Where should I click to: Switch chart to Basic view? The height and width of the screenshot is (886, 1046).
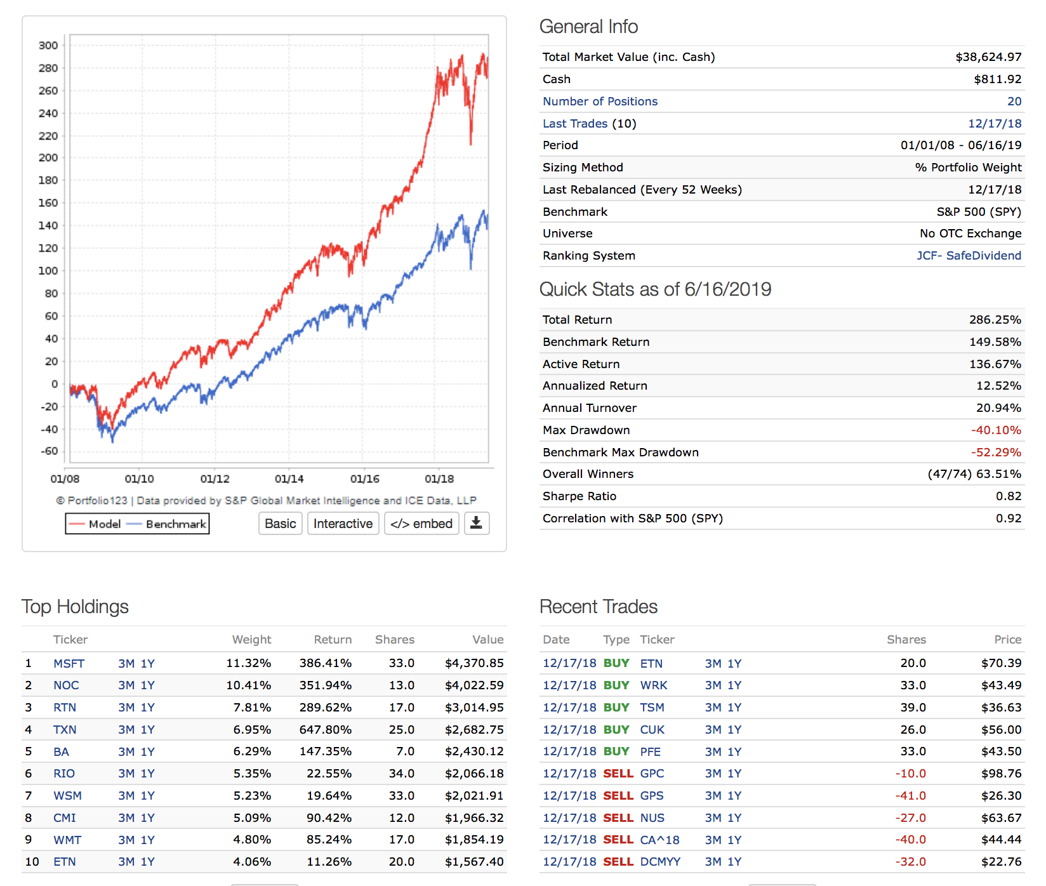[x=280, y=524]
